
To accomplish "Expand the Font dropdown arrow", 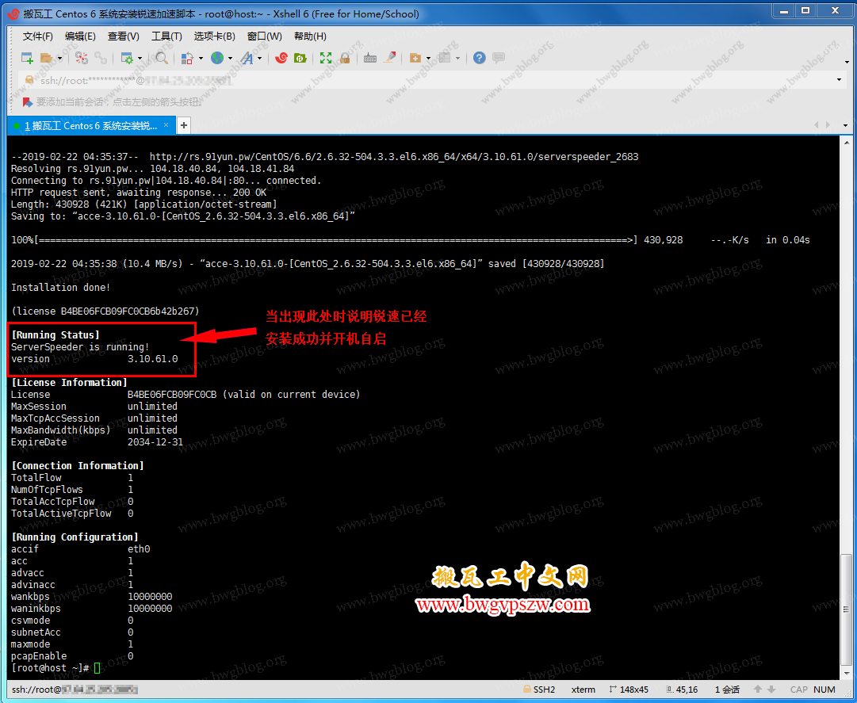I will (259, 59).
